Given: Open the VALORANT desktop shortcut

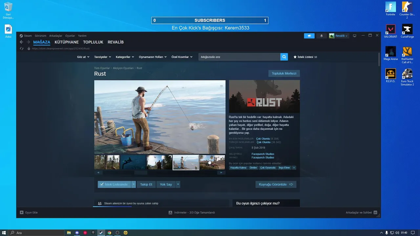Looking at the screenshot, I should [390, 31].
